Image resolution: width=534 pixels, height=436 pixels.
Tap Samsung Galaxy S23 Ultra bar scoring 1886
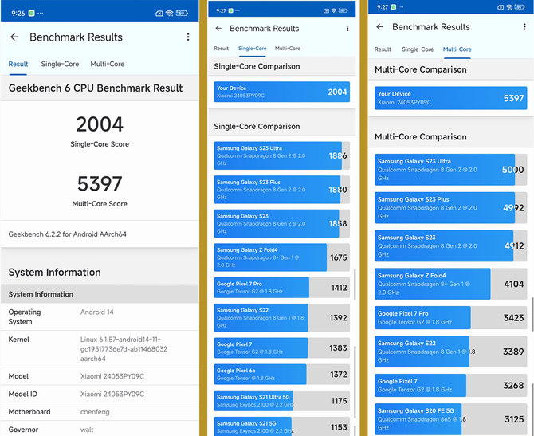281,155
